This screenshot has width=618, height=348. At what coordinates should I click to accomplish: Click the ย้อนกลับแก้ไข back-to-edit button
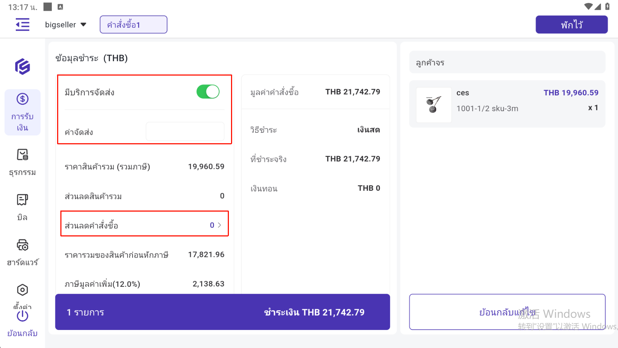507,312
